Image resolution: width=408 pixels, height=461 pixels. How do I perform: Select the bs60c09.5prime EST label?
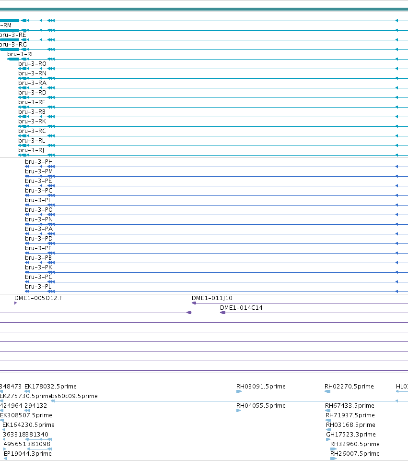75,396
